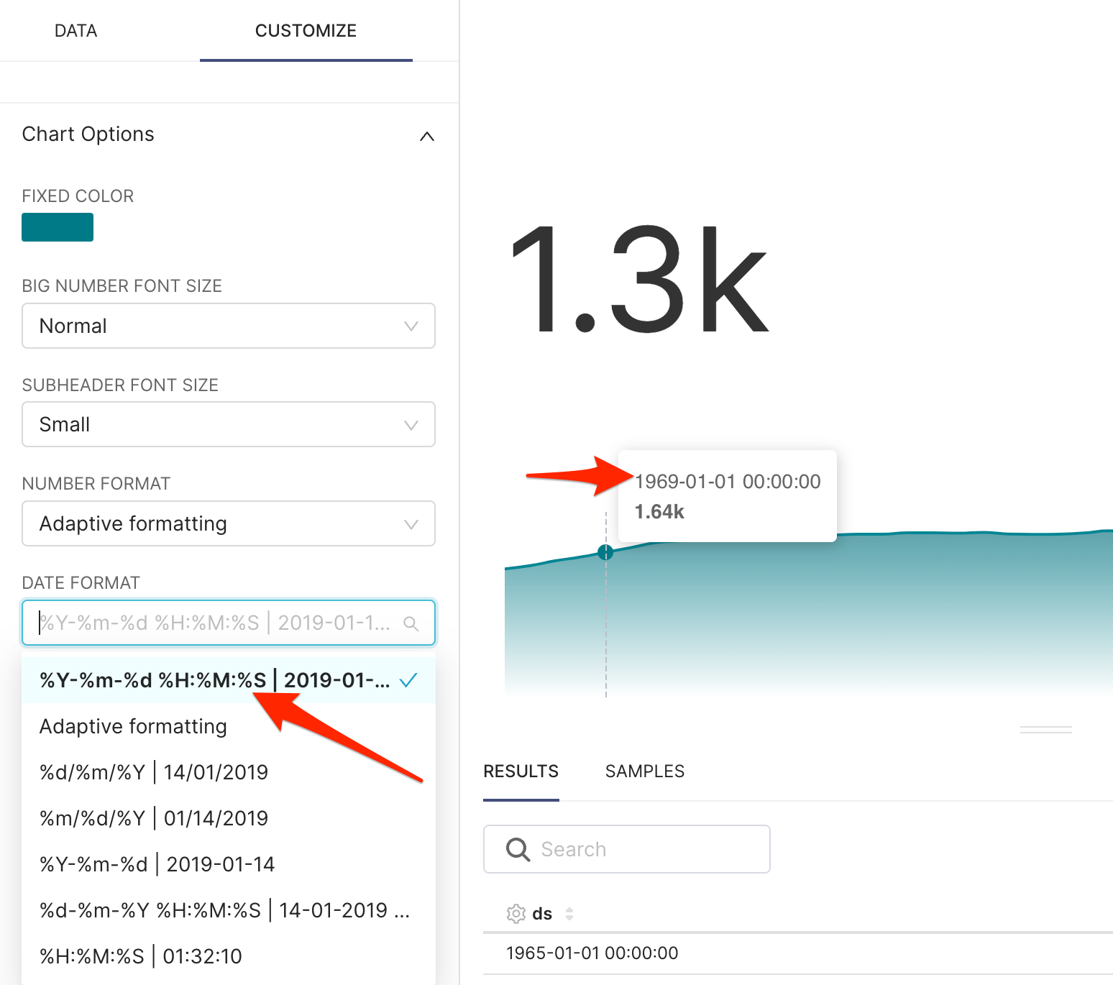Select the %Y-%m-%d date format option
The height and width of the screenshot is (985, 1113).
point(157,863)
